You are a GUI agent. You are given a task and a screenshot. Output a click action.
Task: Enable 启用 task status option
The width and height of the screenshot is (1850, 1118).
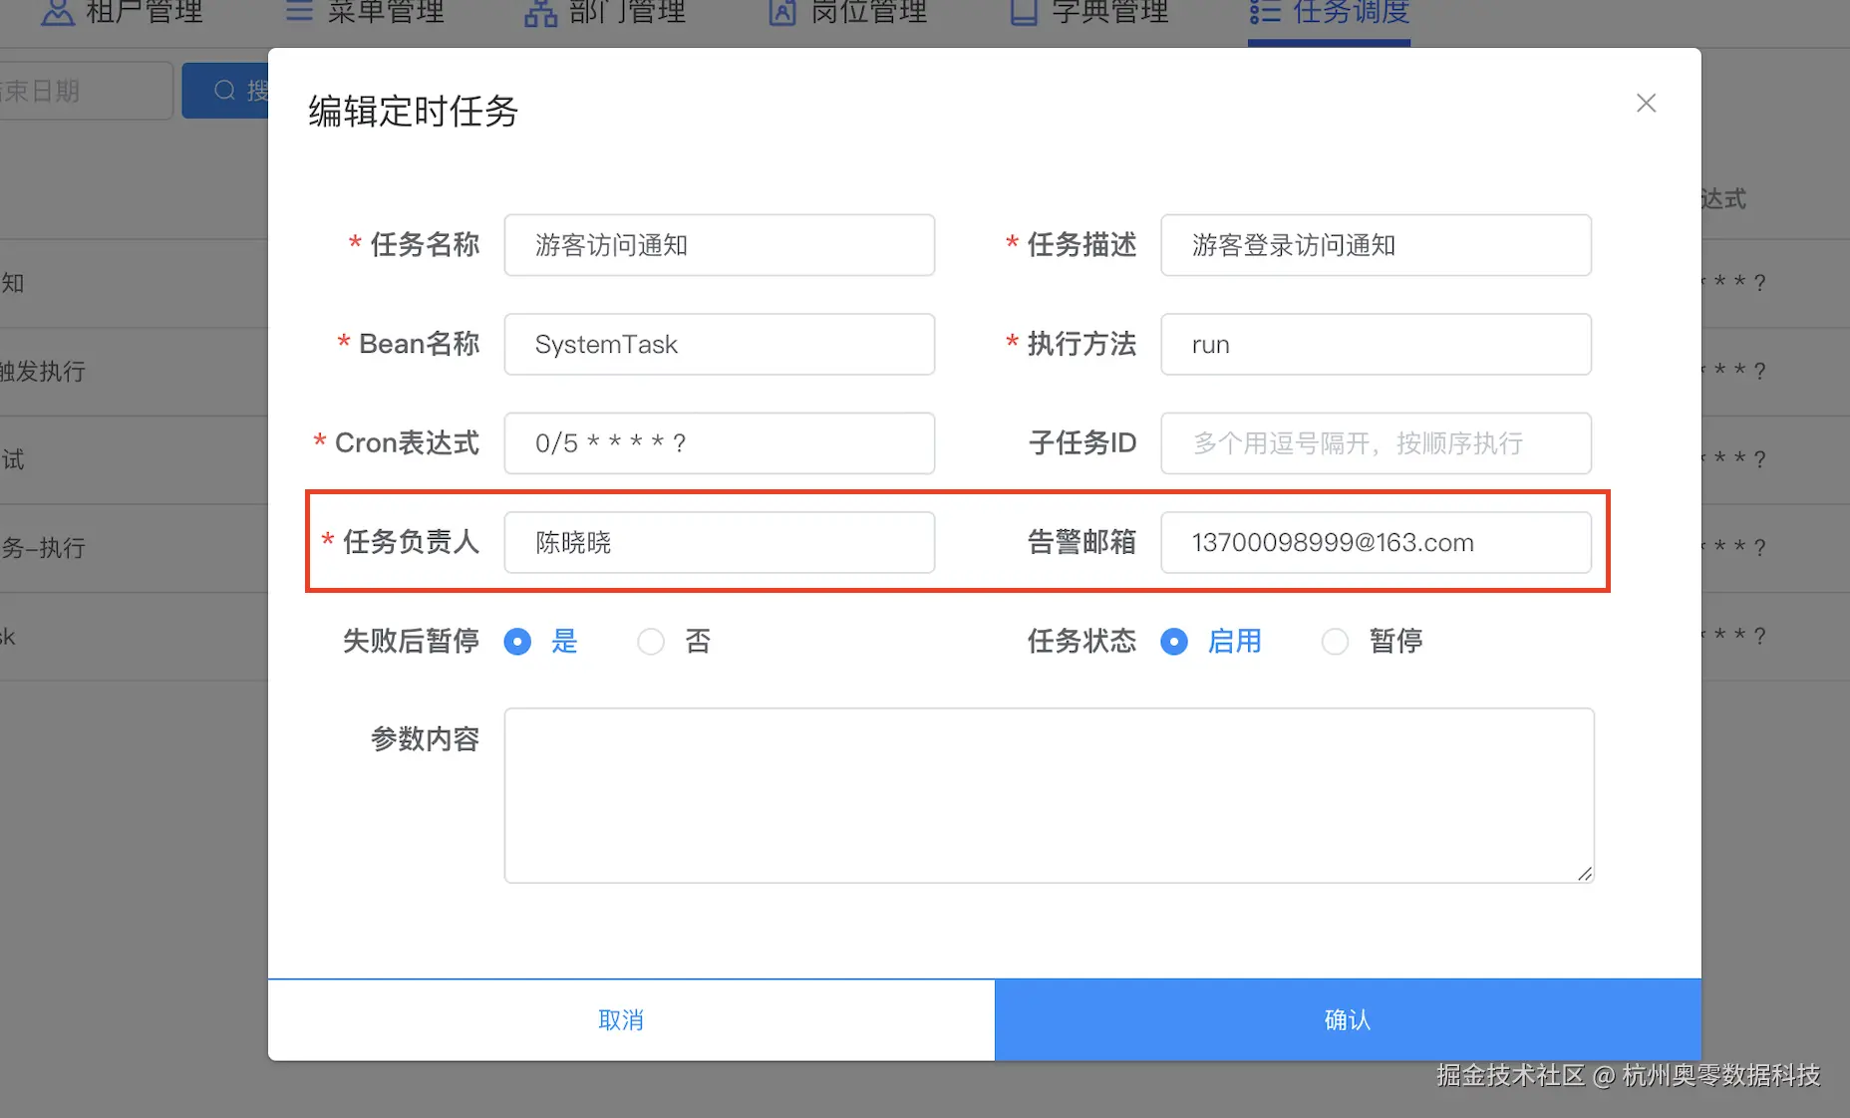(1174, 641)
